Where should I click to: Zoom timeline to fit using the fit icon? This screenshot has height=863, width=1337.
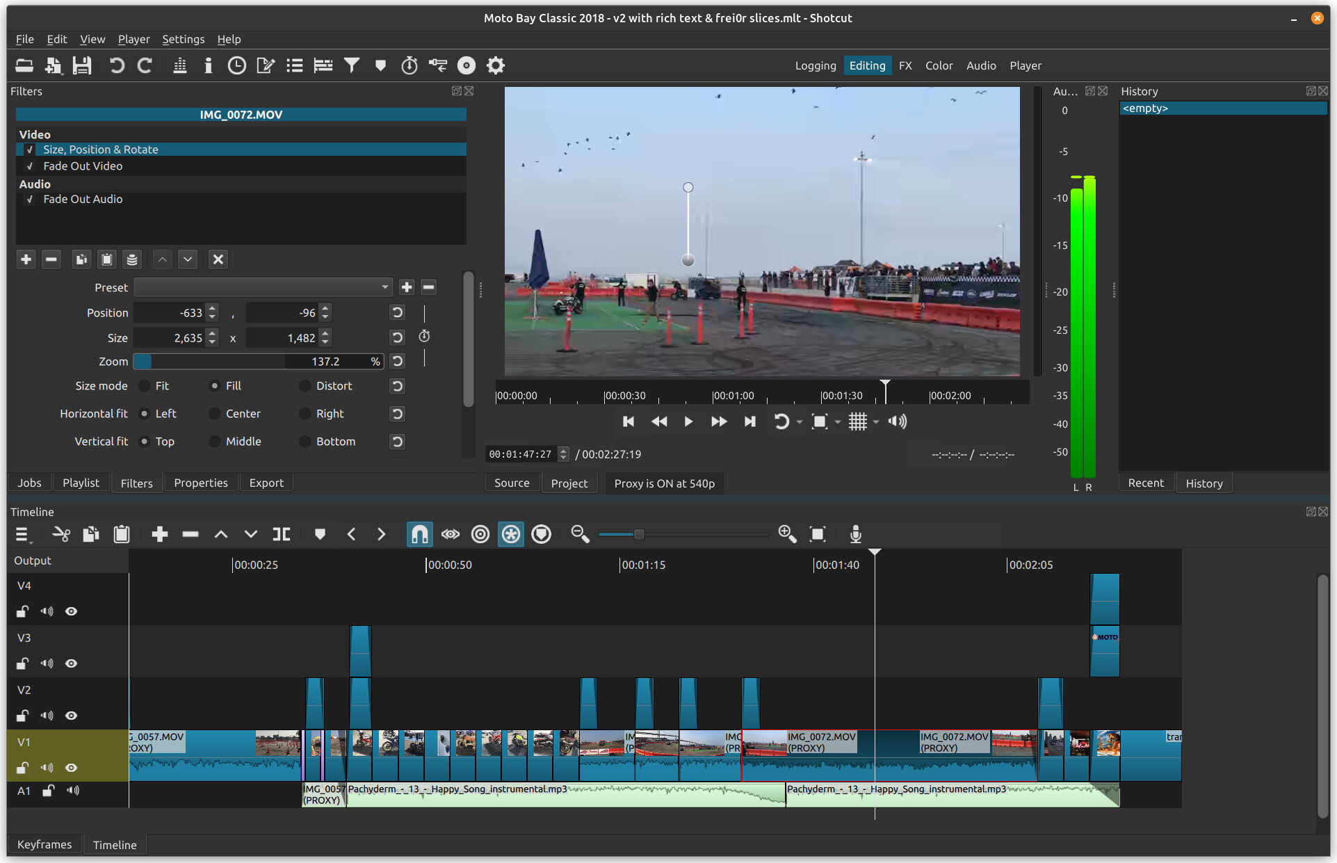point(818,534)
